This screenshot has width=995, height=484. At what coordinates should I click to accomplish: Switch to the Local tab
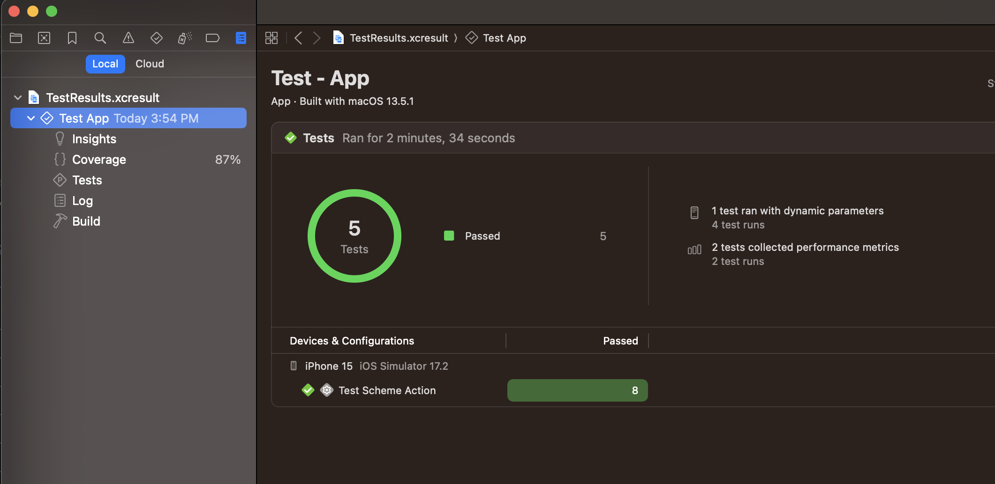(x=105, y=64)
